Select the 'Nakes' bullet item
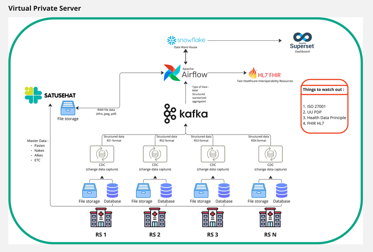373x252 pixels. (x=39, y=151)
